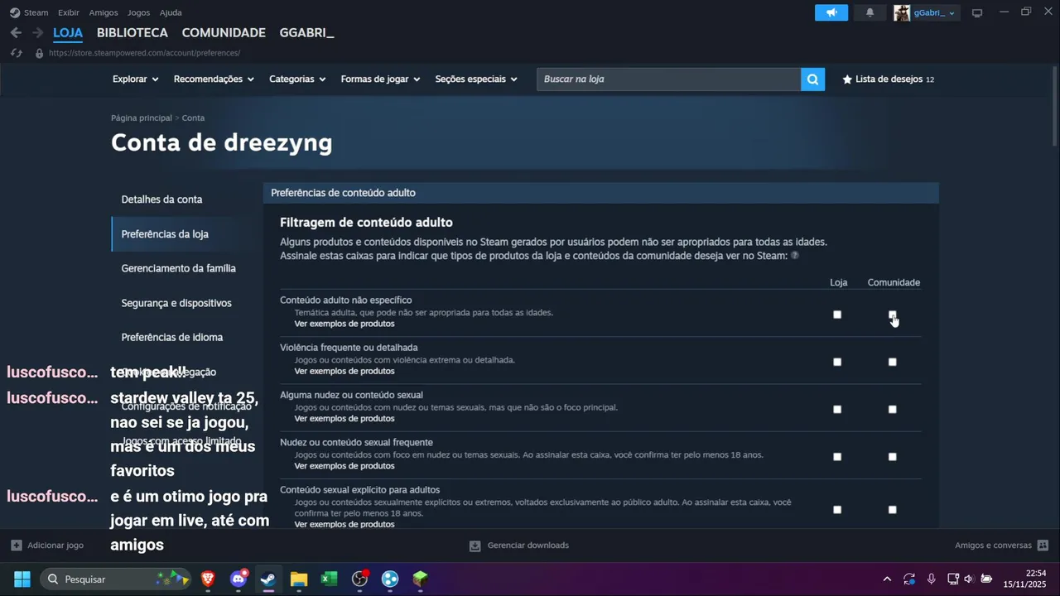The width and height of the screenshot is (1060, 596).
Task: Check Comunidade box for Alguma nudez ou conteúdo sexual
Action: click(x=892, y=409)
